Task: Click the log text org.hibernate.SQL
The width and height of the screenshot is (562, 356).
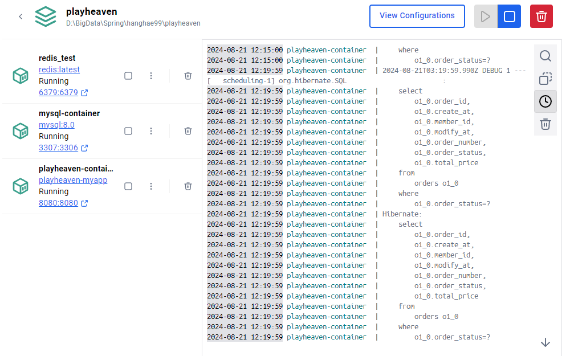Action: 312,81
